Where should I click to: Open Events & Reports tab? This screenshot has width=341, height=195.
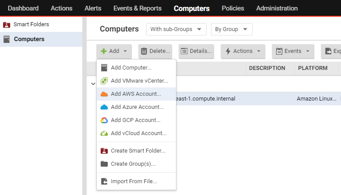(x=137, y=8)
